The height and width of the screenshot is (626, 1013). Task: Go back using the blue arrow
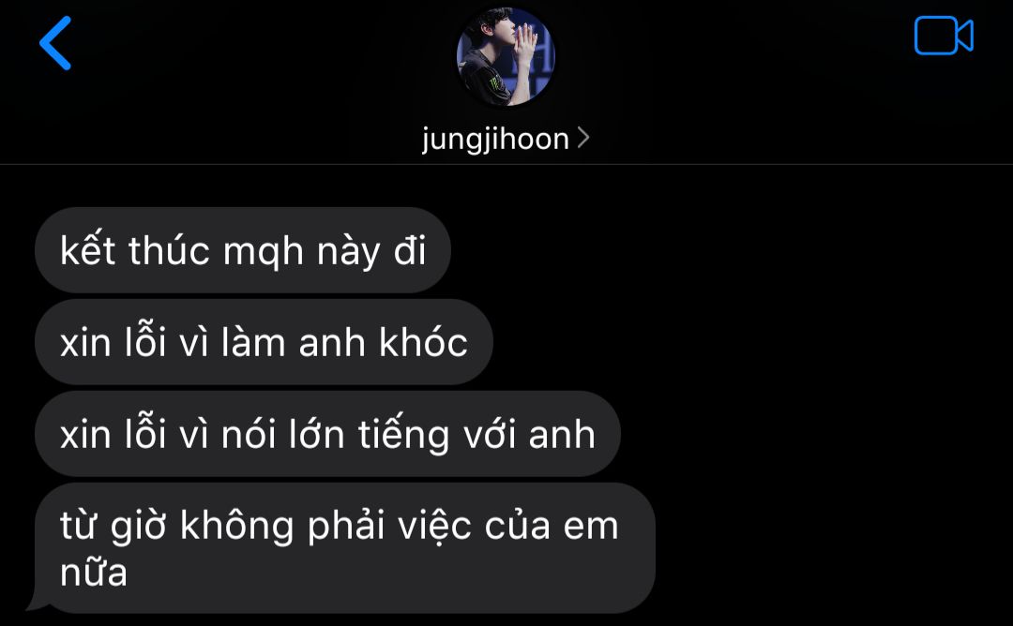[x=55, y=43]
